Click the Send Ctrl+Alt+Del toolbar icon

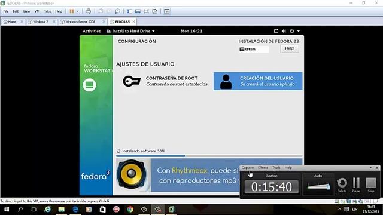coord(89,11)
